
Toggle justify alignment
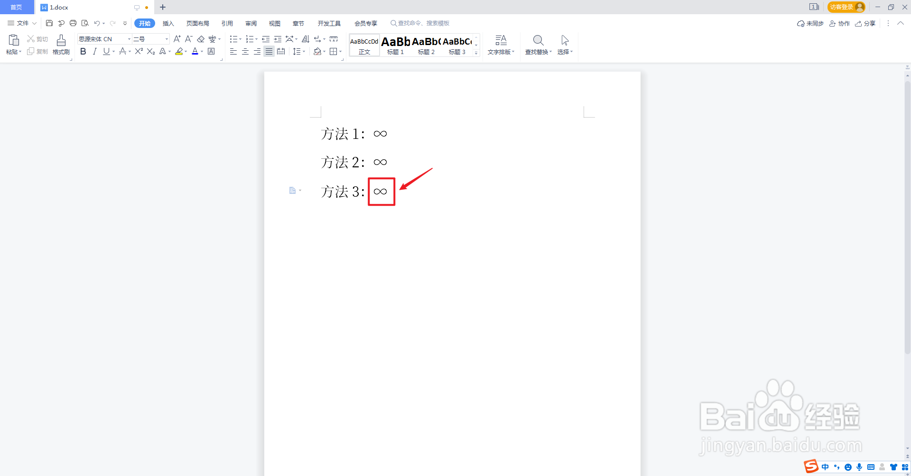(x=269, y=51)
